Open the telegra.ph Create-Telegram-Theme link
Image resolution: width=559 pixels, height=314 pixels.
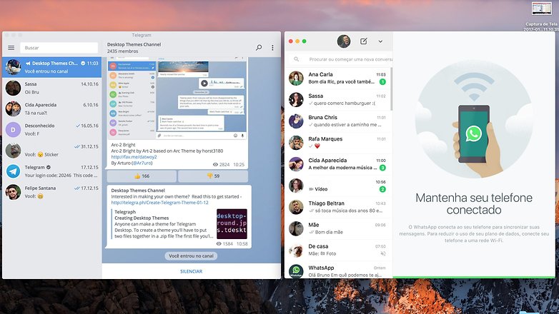pyautogui.click(x=159, y=202)
